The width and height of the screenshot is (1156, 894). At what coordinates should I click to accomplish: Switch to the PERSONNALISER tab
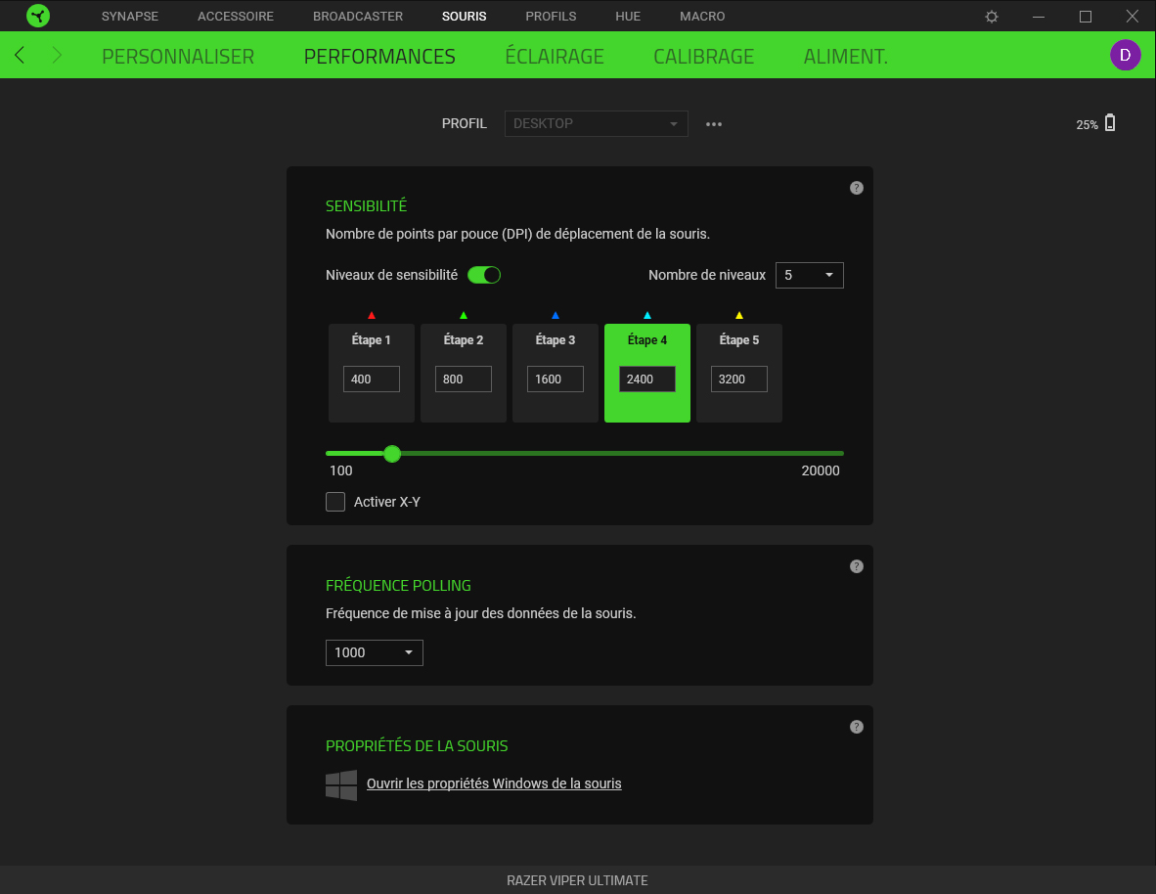(178, 56)
